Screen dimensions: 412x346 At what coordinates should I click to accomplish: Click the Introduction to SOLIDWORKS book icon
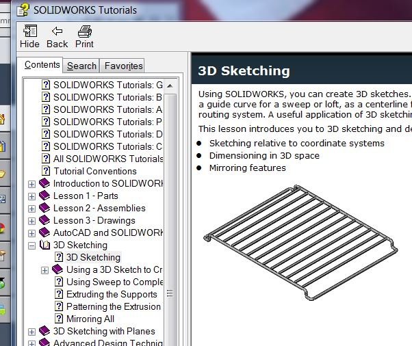coord(44,183)
